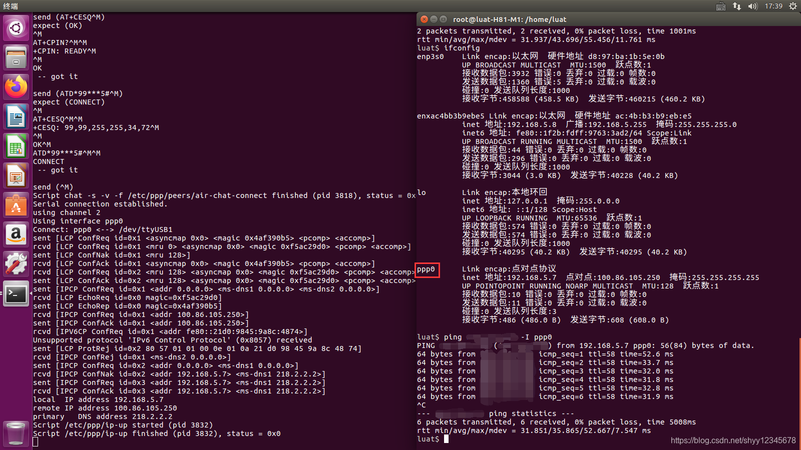The height and width of the screenshot is (450, 801).
Task: Maximize the root@luat-H81-M1 terminal window
Action: (443, 19)
